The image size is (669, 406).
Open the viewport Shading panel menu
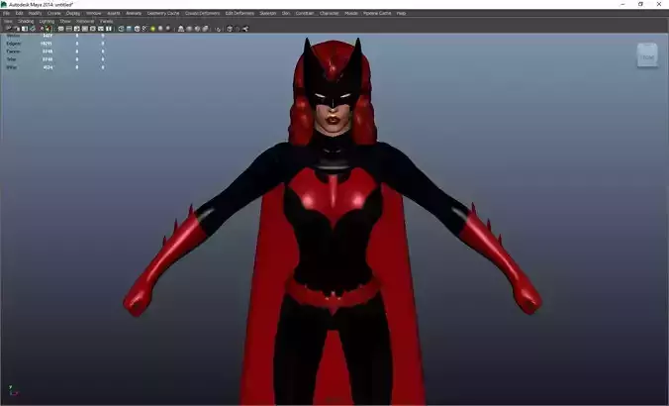click(26, 21)
